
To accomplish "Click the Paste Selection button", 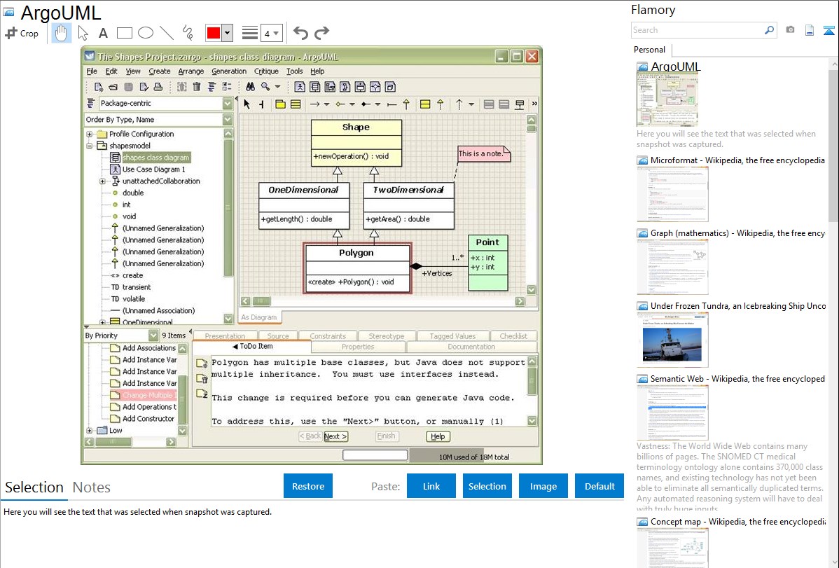I will (x=487, y=486).
